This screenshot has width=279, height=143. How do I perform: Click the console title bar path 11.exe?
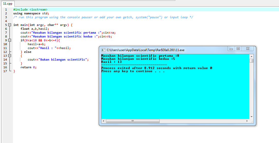click(x=146, y=50)
